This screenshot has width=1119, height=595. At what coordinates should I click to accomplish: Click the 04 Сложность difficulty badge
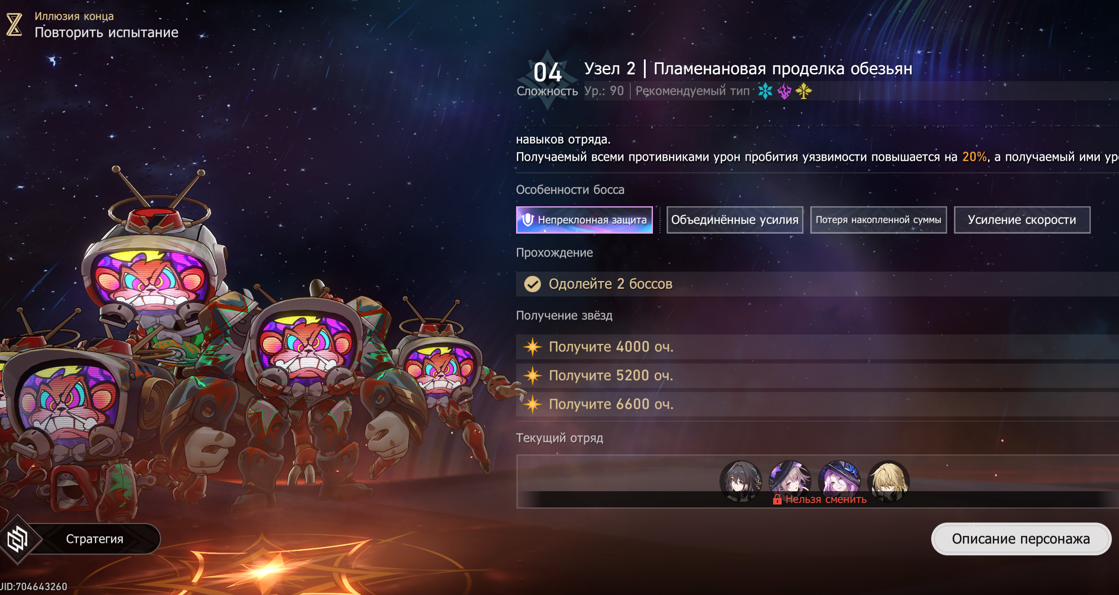[547, 79]
